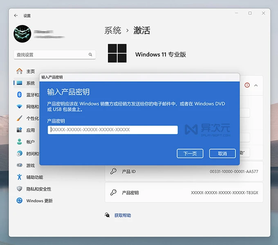Select product ID 00331-10000-00001-AA577
The height and width of the screenshot is (245, 278).
click(234, 171)
